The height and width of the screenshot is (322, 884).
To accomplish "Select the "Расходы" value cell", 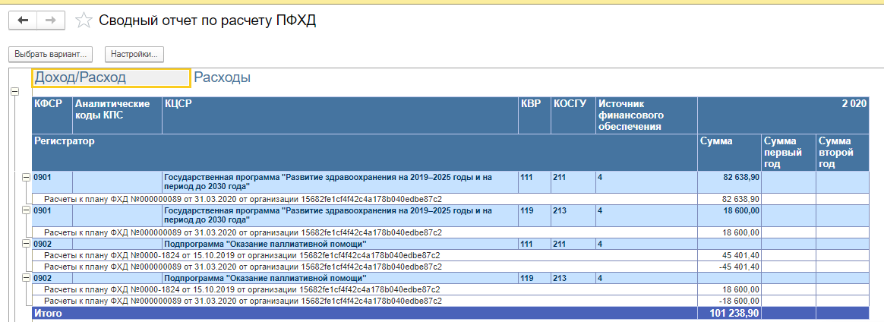I will tap(223, 77).
